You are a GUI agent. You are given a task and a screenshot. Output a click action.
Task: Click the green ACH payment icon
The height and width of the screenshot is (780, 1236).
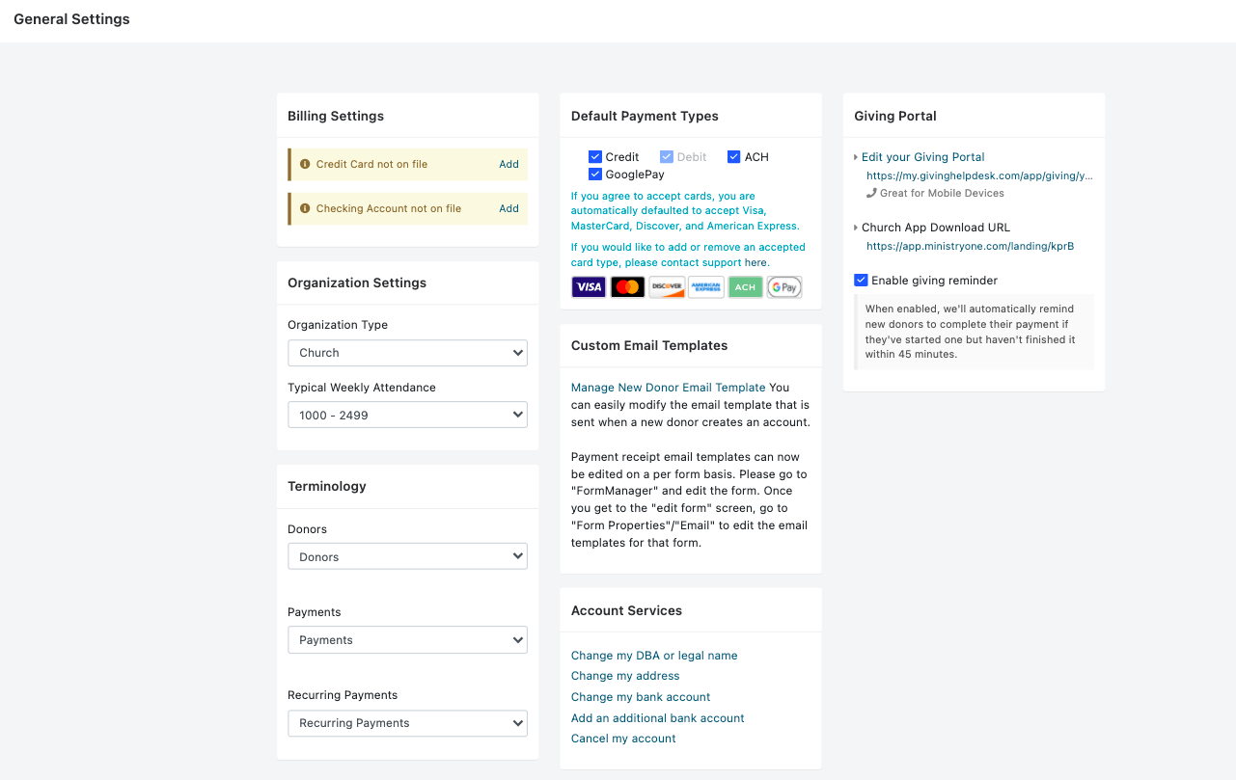point(745,287)
